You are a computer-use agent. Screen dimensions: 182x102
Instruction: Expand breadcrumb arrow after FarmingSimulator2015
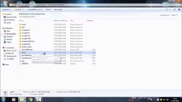(x=66, y=5)
